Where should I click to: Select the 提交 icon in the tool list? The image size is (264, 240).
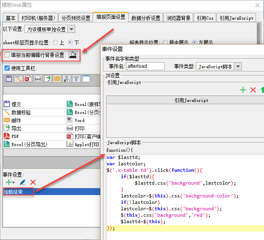(x=7, y=104)
